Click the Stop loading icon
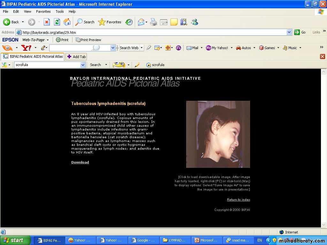The width and height of the screenshot is (327, 245). (47, 22)
